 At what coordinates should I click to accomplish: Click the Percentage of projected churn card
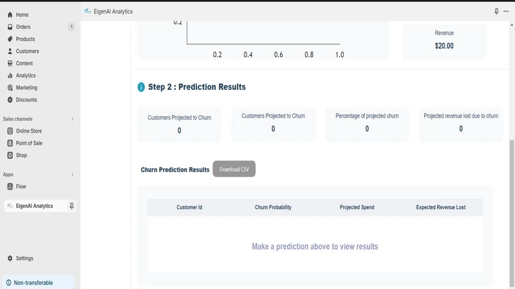pos(367,124)
